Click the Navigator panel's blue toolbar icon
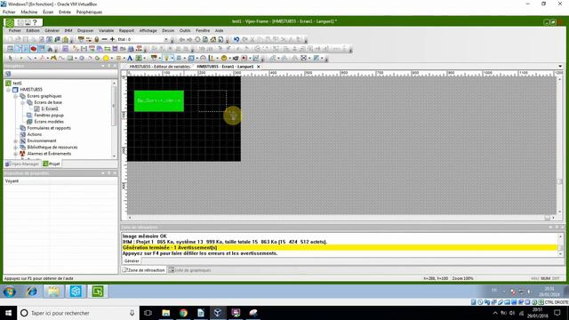This screenshot has height=320, width=569. click(8, 74)
